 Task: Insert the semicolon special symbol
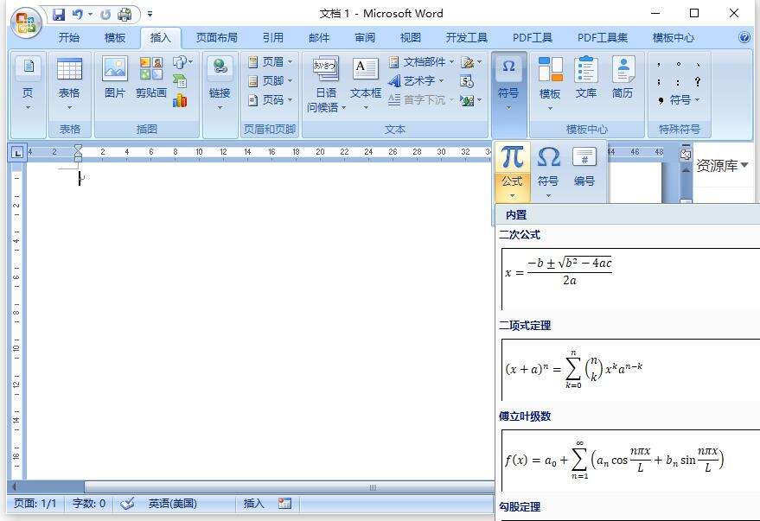[659, 82]
